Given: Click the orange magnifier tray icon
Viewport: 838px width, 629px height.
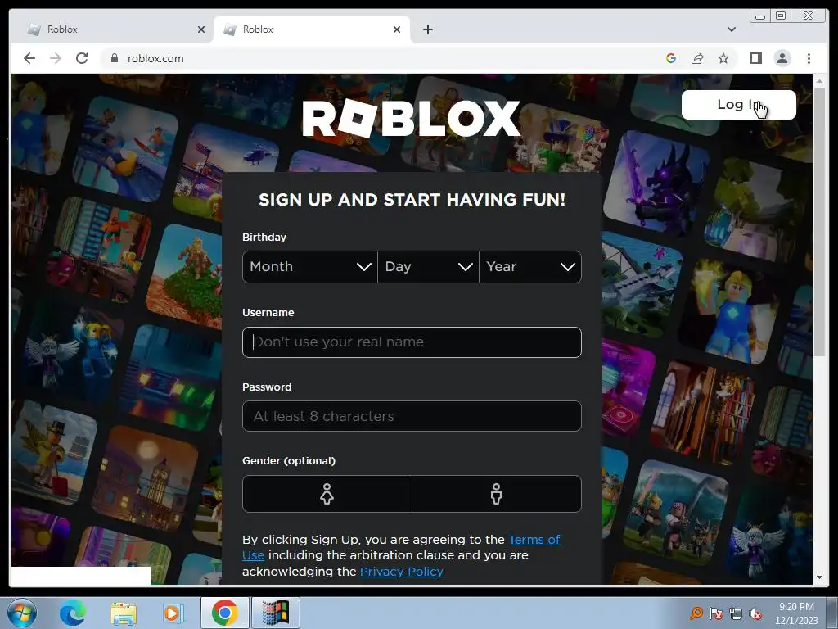Looking at the screenshot, I should [696, 613].
